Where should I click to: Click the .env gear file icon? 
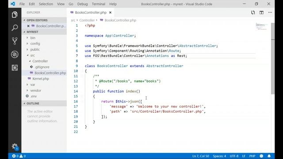[x=27, y=96]
